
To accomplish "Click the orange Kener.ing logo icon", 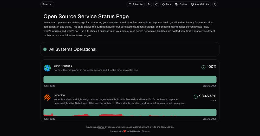I will click(x=47, y=97).
